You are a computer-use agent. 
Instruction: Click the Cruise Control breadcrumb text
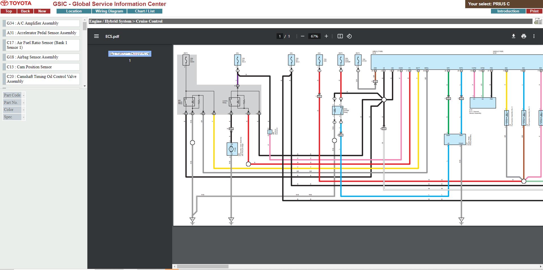pos(149,21)
